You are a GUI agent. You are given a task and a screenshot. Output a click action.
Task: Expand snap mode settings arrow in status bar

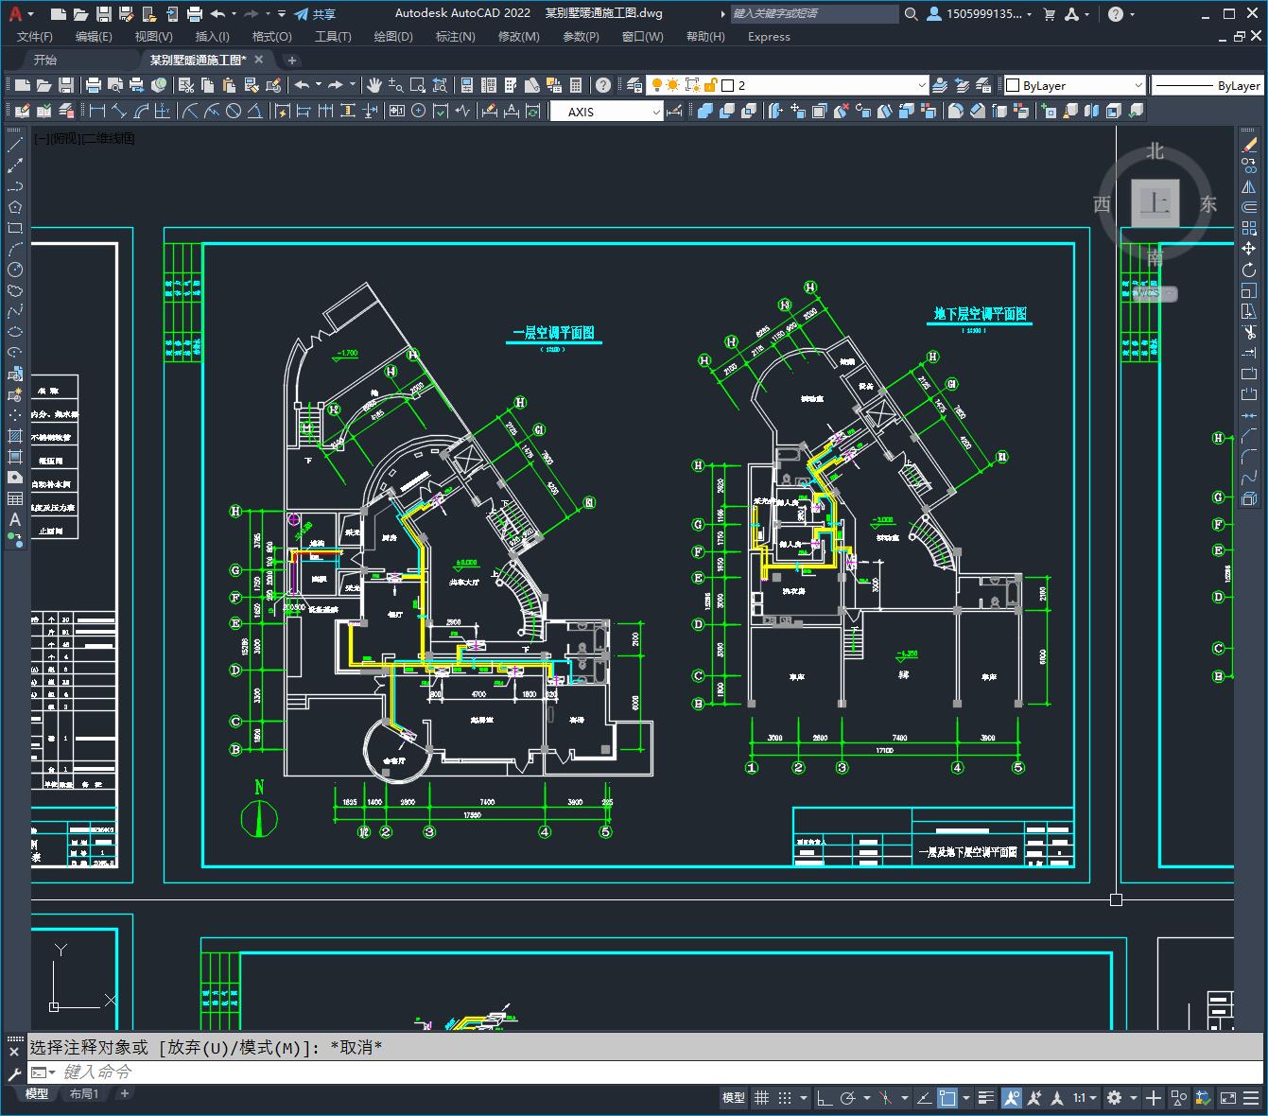[x=803, y=1098]
